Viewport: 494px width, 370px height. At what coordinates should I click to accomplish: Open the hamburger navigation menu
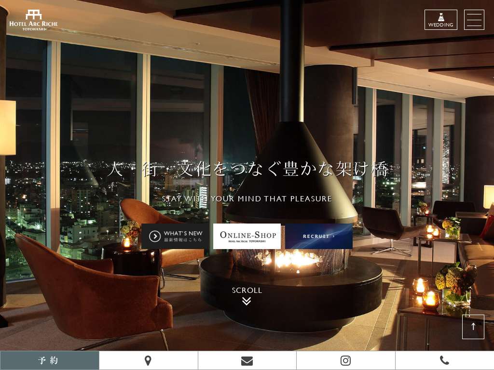tap(474, 20)
